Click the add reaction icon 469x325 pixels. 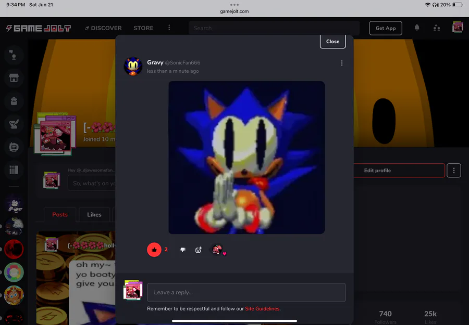point(199,250)
